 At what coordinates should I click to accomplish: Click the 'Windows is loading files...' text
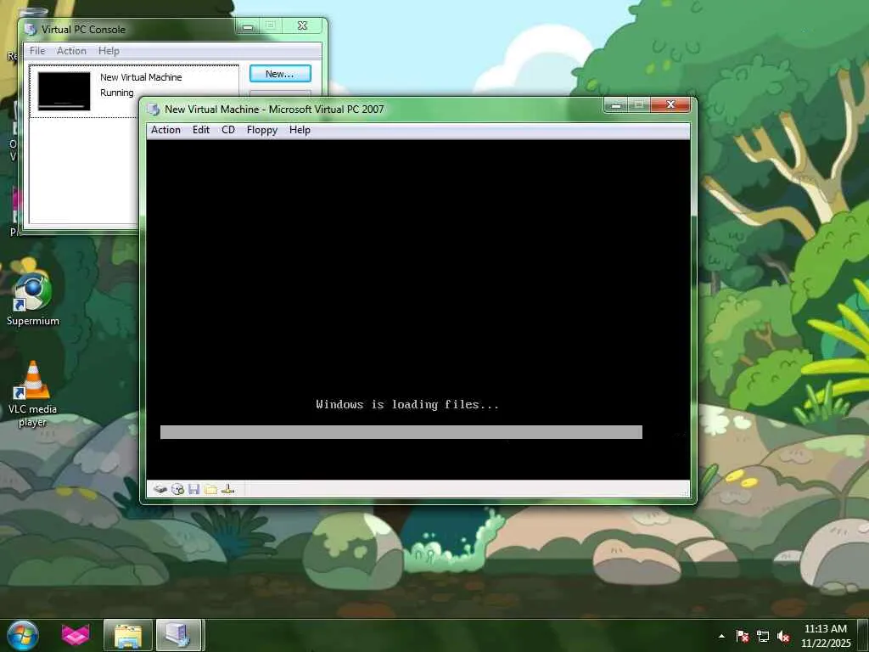coord(407,404)
